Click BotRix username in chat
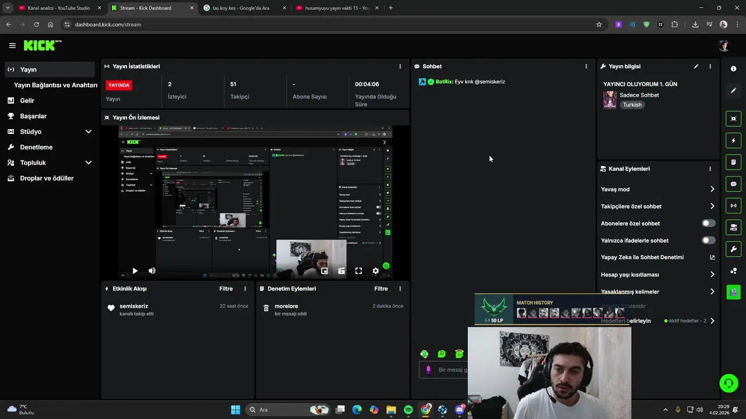Viewport: 746px width, 419px height. pyautogui.click(x=444, y=82)
